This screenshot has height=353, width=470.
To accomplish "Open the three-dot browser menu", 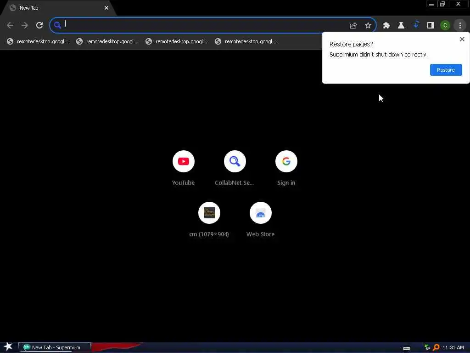I will tap(460, 26).
